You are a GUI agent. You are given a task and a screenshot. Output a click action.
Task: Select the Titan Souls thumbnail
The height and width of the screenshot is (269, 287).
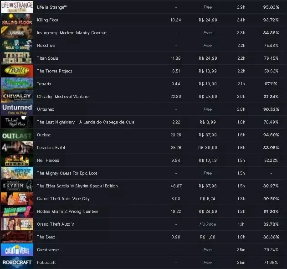[17, 58]
